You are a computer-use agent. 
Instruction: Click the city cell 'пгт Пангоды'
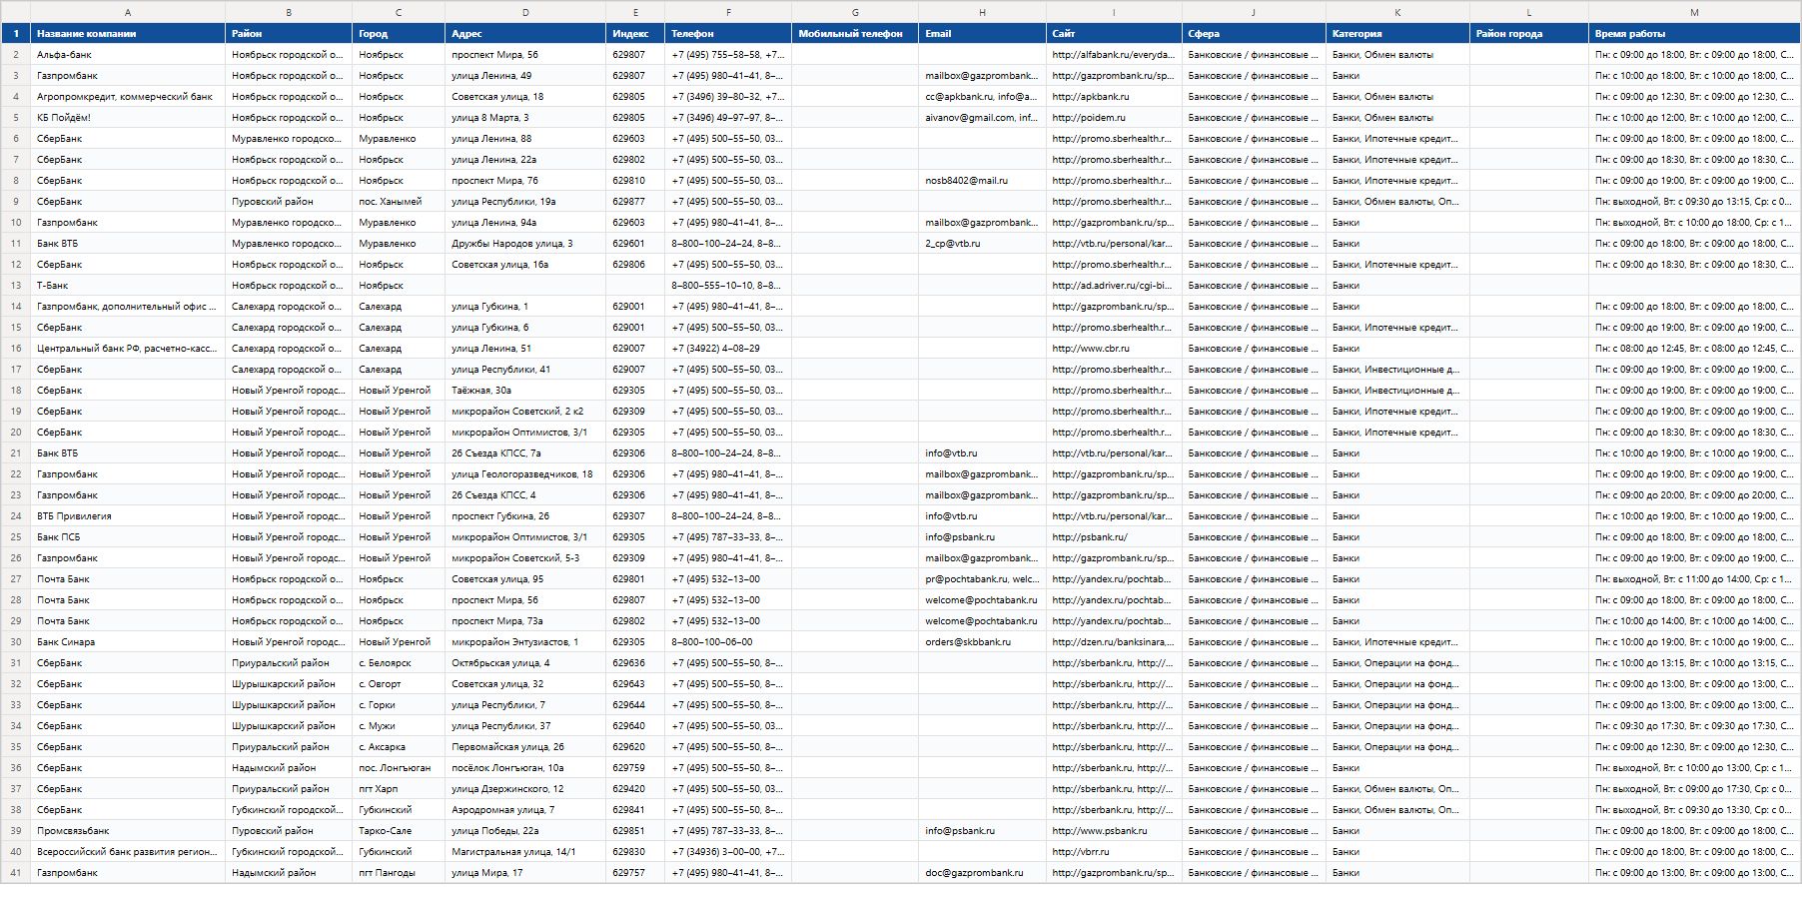(x=399, y=873)
